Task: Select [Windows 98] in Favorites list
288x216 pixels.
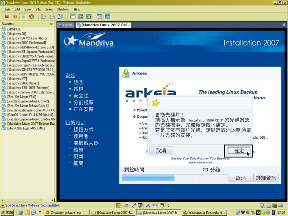Action: 17,33
